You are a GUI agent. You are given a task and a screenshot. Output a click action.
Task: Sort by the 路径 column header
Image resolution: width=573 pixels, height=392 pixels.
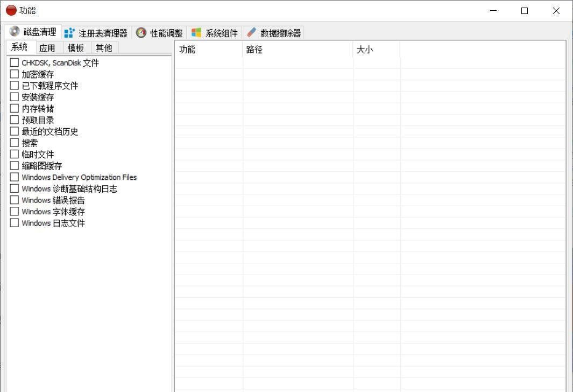298,50
